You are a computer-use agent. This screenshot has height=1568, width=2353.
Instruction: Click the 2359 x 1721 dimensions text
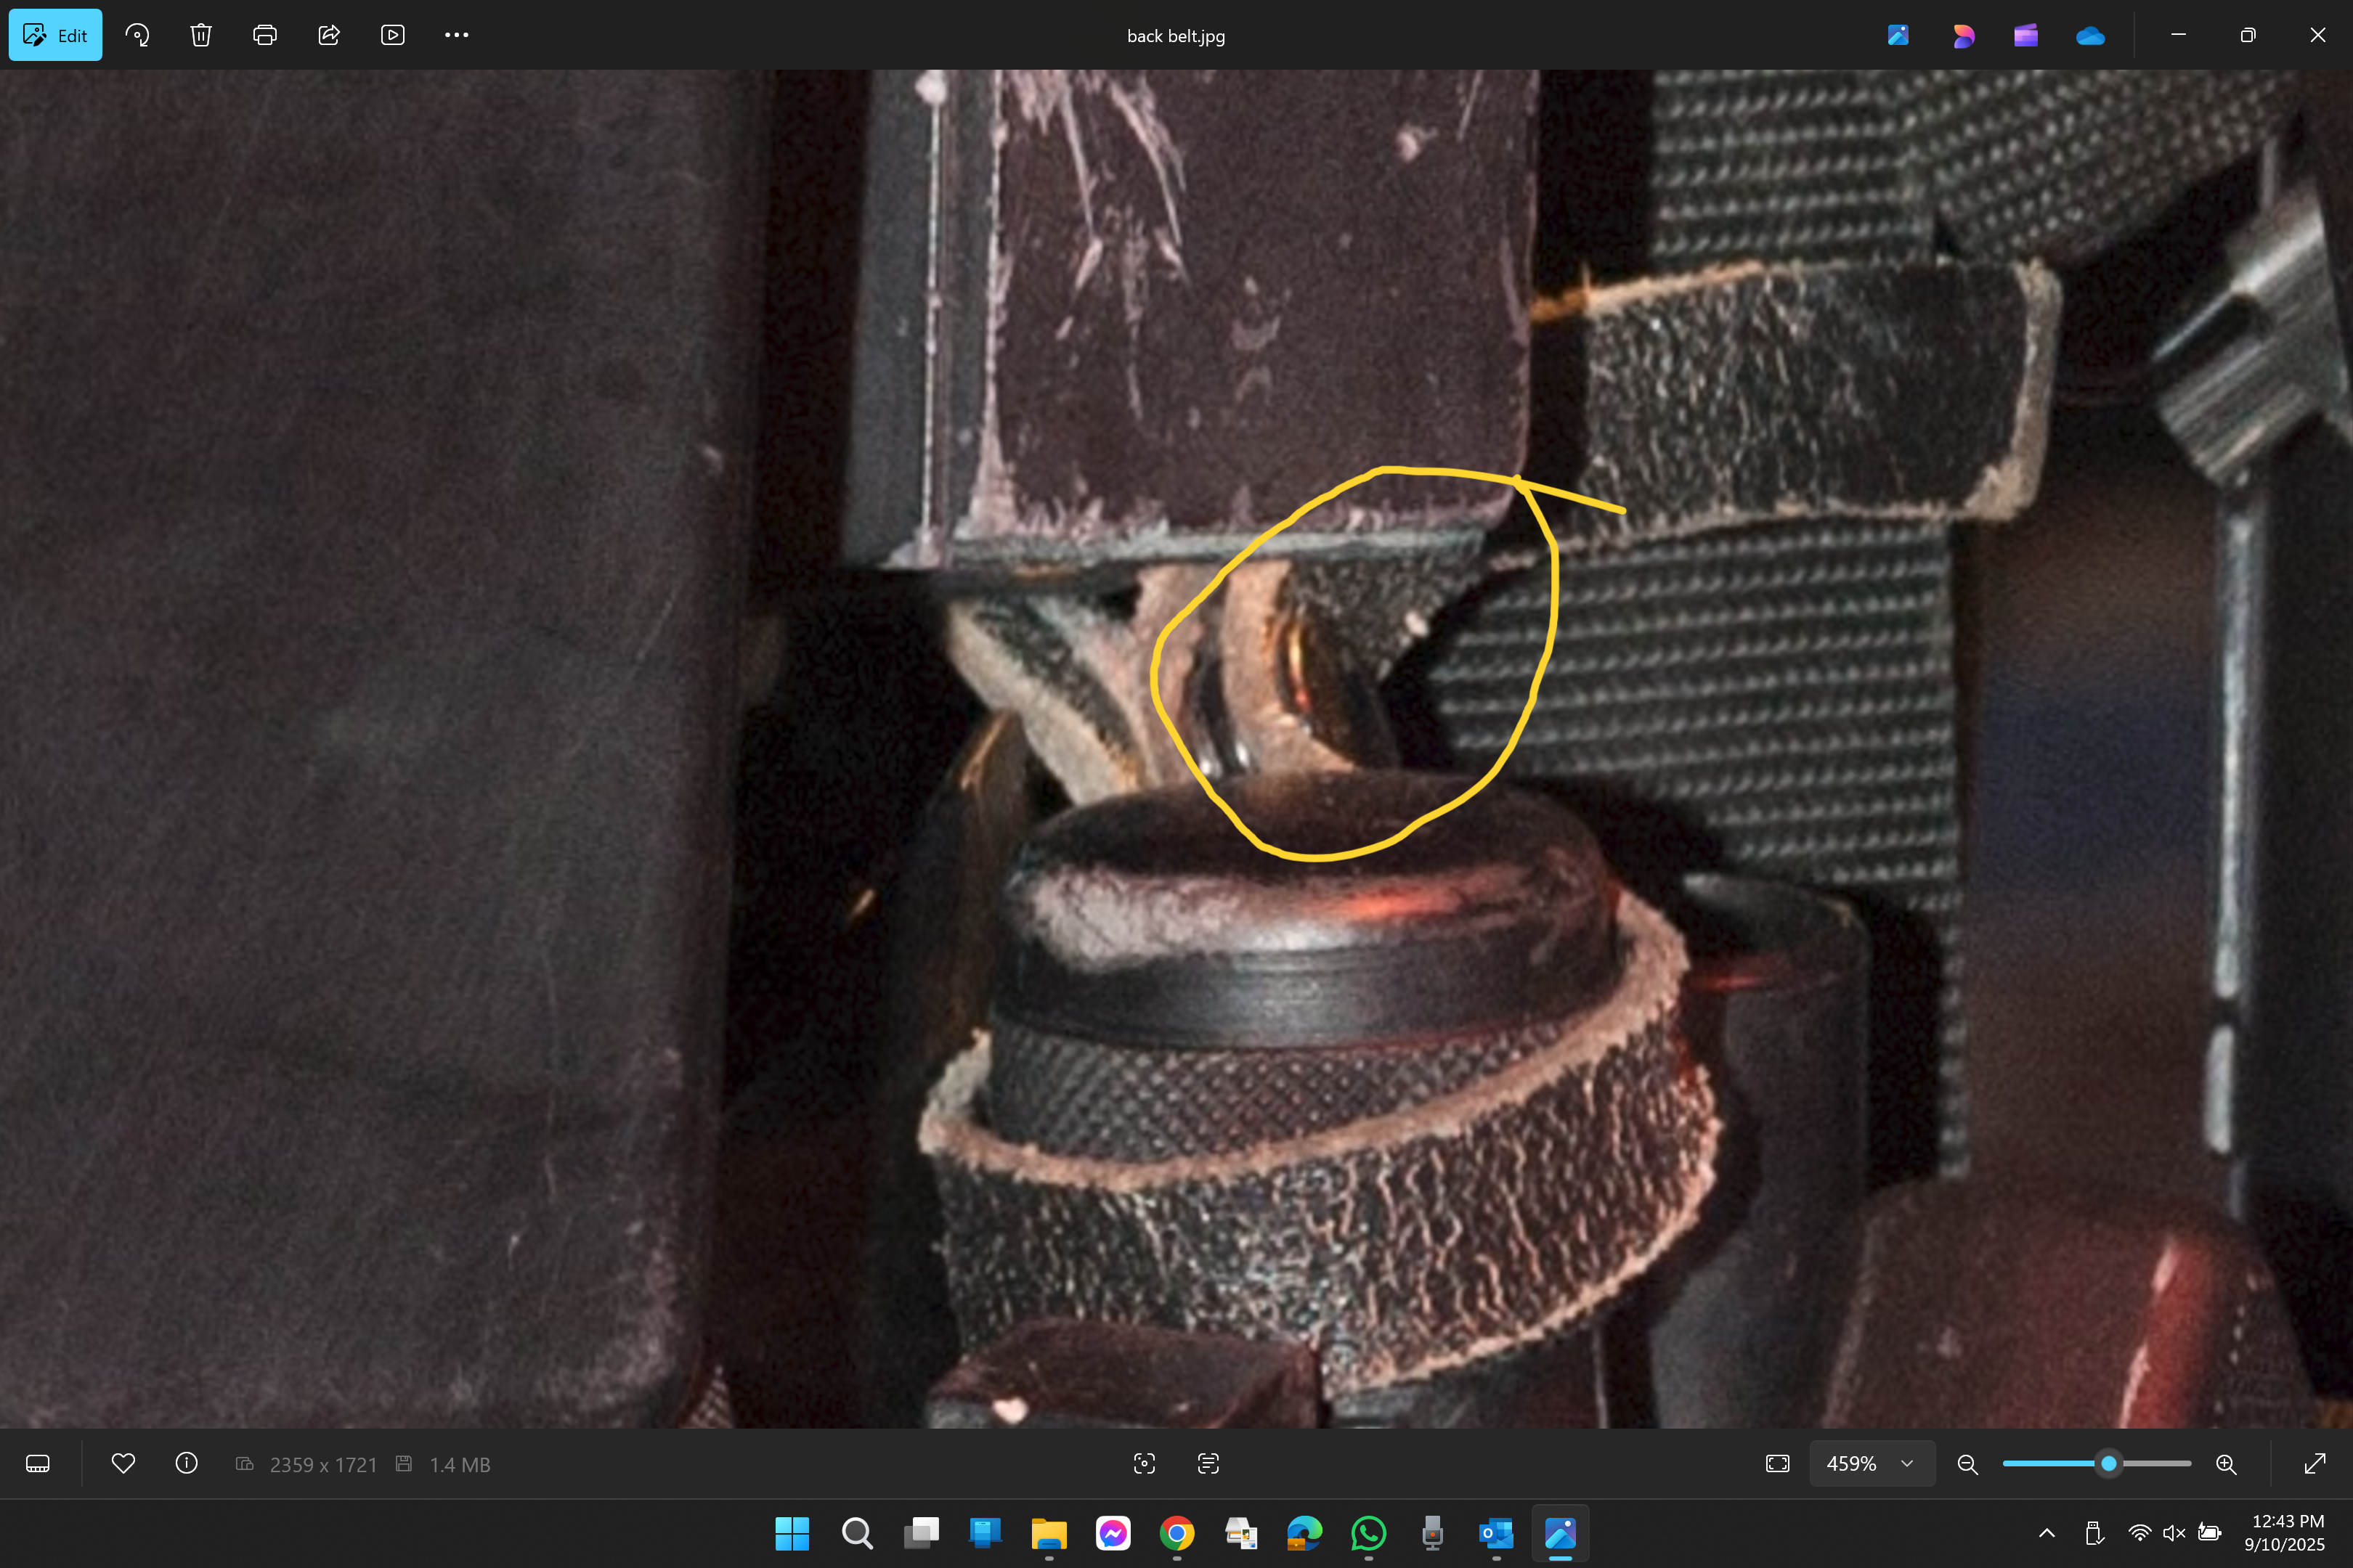click(x=323, y=1465)
